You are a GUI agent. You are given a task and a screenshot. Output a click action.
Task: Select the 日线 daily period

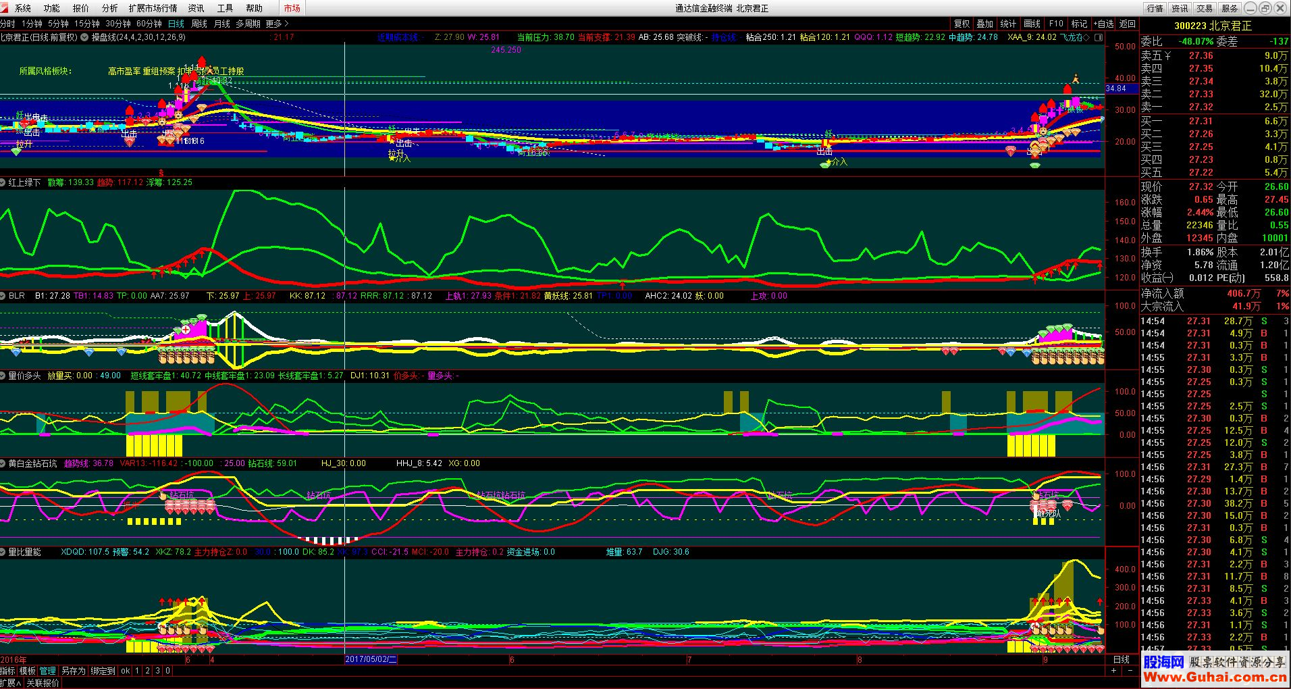176,24
